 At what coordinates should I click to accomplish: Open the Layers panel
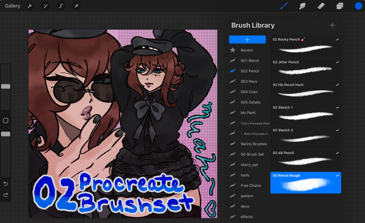(x=340, y=6)
